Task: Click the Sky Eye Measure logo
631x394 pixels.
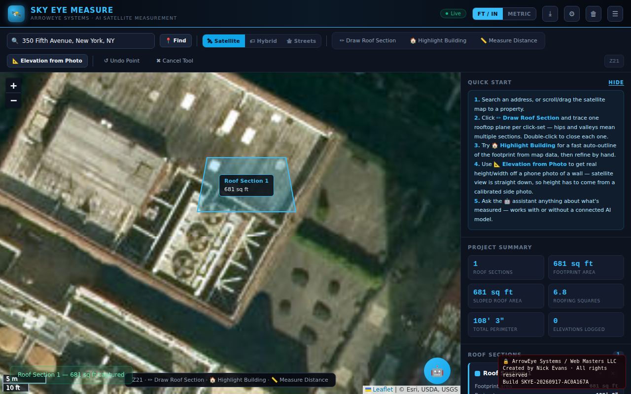Action: tap(16, 14)
